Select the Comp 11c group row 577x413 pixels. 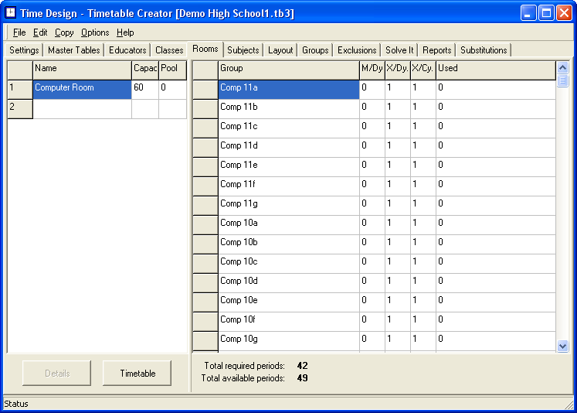click(x=289, y=127)
